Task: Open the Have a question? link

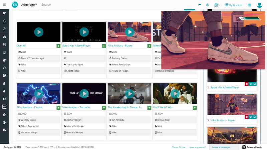Action: click(x=198, y=147)
